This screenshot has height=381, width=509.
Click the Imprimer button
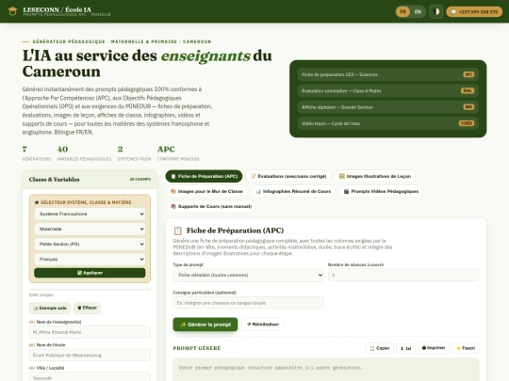(434, 348)
